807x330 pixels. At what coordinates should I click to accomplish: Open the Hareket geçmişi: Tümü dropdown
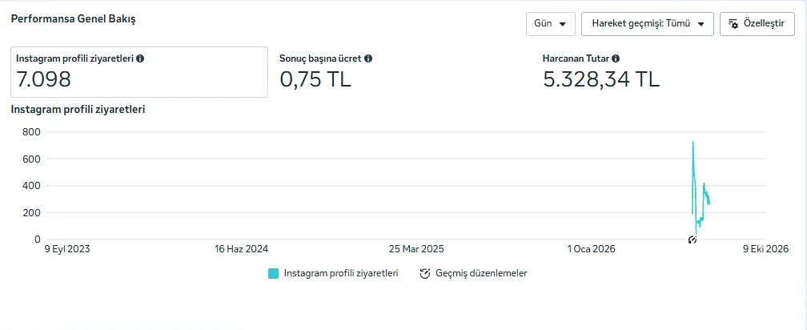(648, 24)
